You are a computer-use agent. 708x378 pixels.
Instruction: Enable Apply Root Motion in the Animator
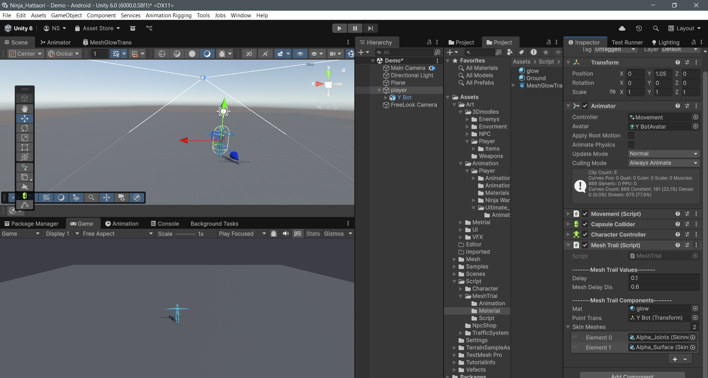[631, 136]
